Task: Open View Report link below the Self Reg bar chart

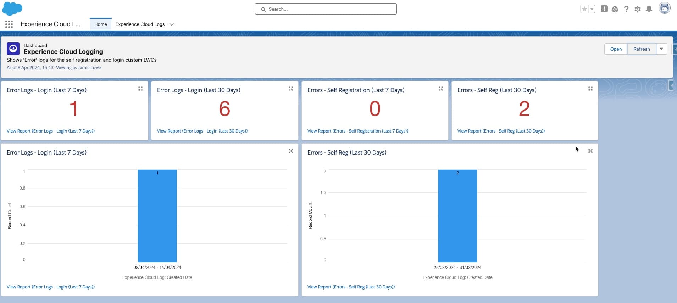Action: click(x=351, y=287)
